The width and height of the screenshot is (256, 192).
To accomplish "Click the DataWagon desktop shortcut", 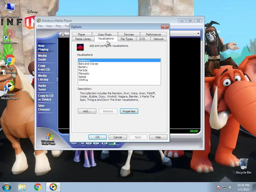I will 9,36.
